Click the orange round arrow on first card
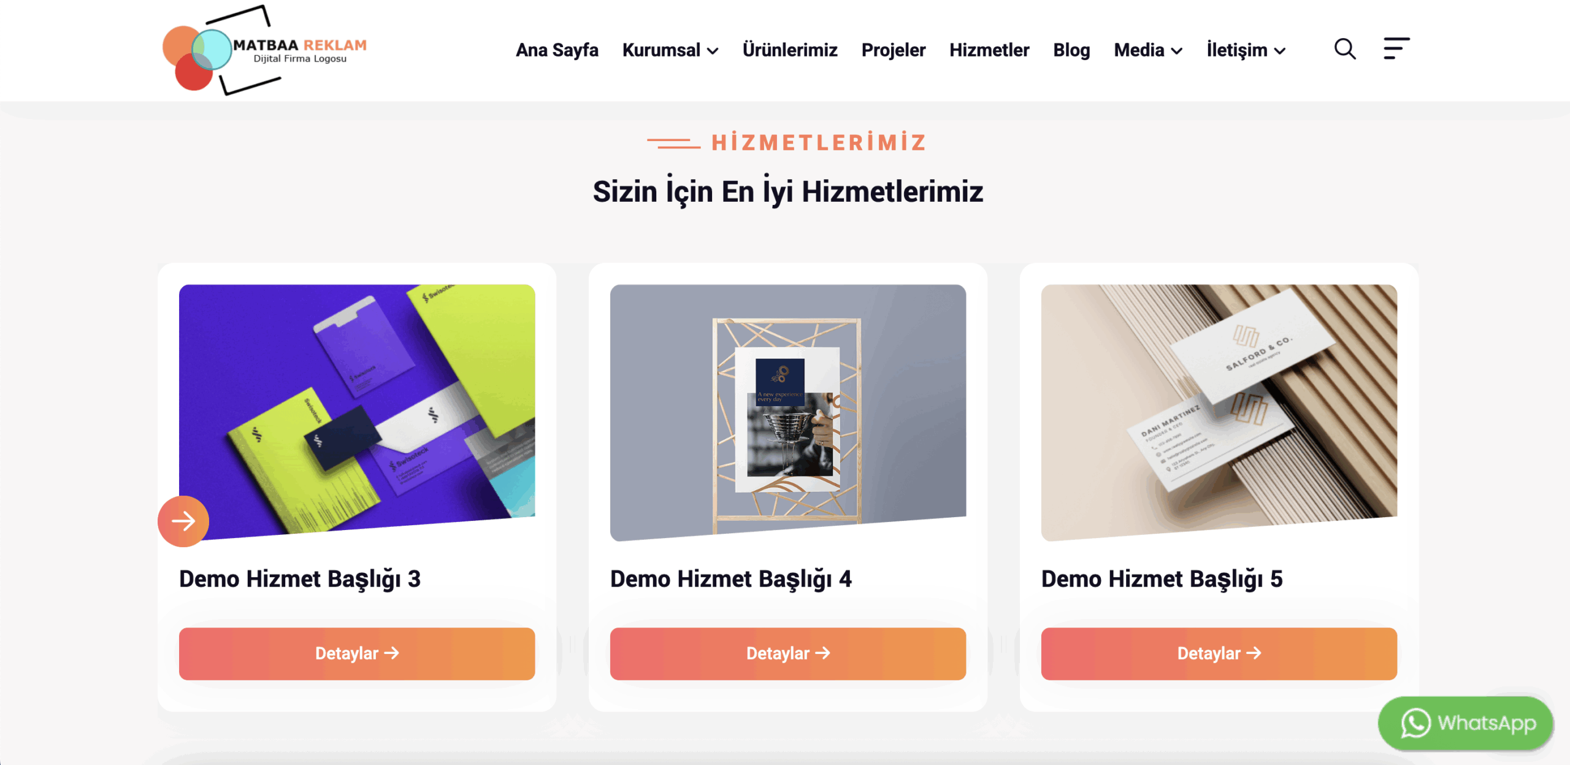Screen dimensions: 1570x765 (x=183, y=521)
